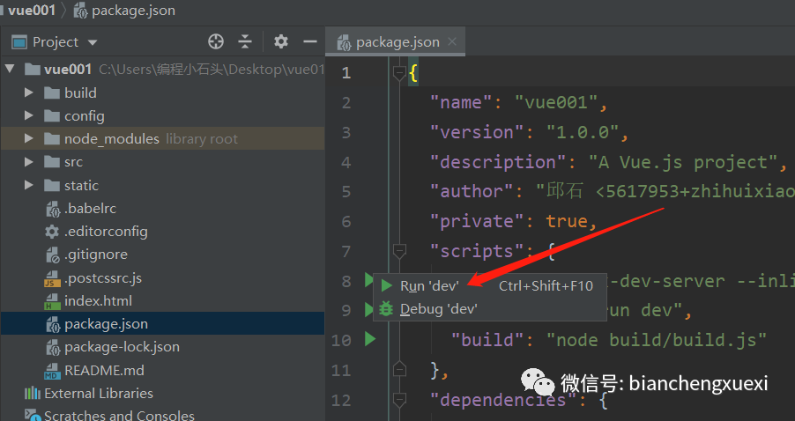Click the static folder icon

52,186
